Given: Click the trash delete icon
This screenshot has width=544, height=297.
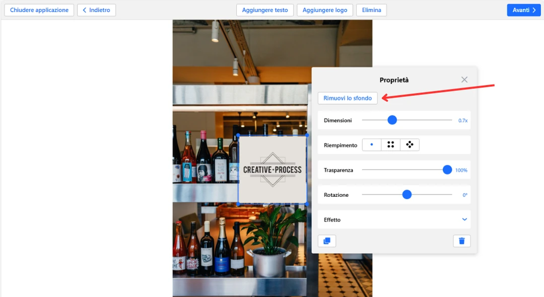Looking at the screenshot, I should [x=461, y=241].
